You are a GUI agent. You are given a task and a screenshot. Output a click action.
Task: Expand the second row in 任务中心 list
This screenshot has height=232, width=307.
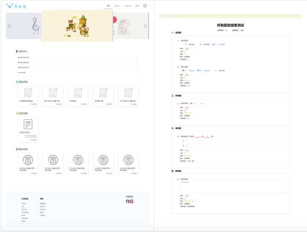click(x=77, y=62)
